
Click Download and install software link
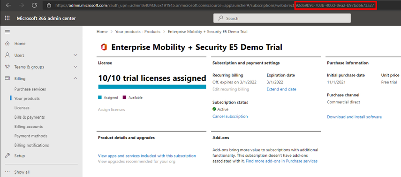coord(354,117)
